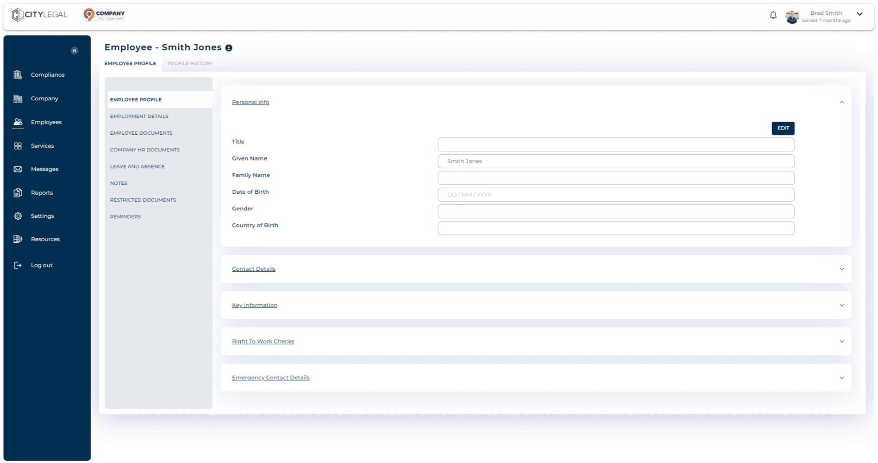Click the EDIT button
The height and width of the screenshot is (463, 878).
(x=783, y=128)
